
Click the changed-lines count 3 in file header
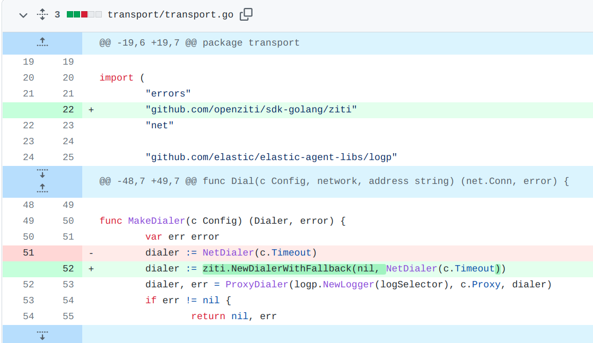(57, 15)
